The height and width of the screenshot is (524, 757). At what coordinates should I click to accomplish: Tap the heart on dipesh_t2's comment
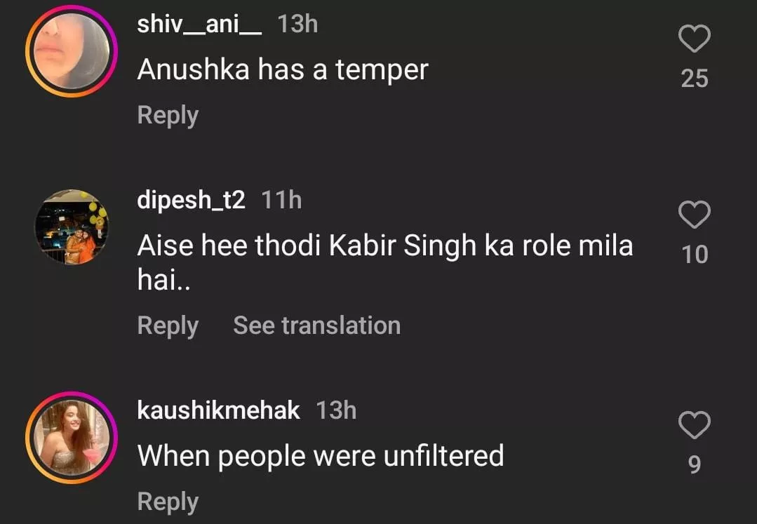(x=695, y=215)
